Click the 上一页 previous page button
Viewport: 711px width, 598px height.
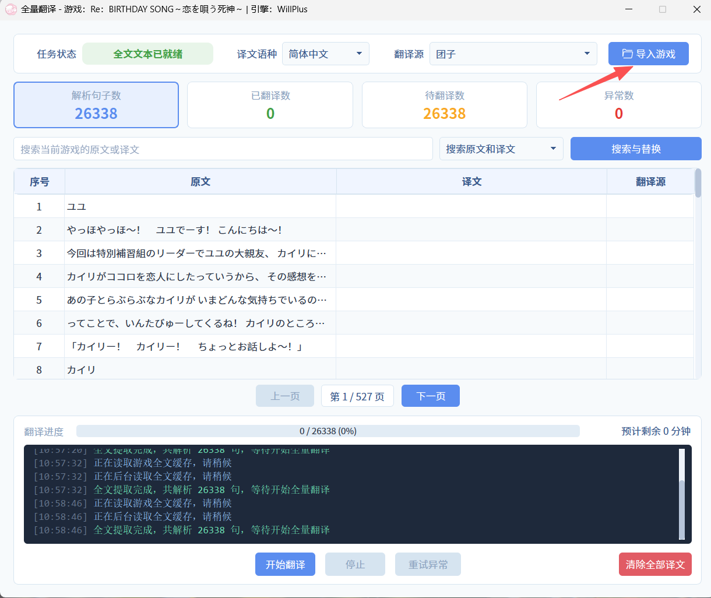[285, 396]
